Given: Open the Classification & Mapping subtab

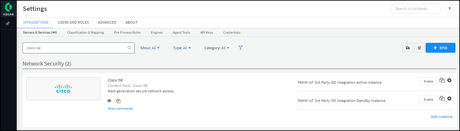Looking at the screenshot, I should (85, 32).
